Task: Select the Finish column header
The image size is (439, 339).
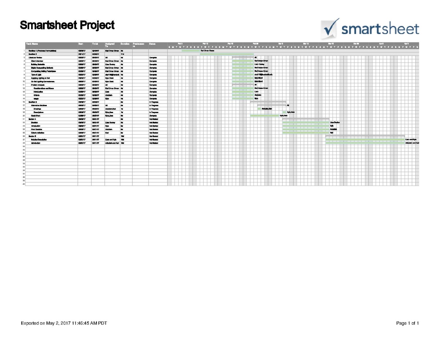Action: click(98, 45)
